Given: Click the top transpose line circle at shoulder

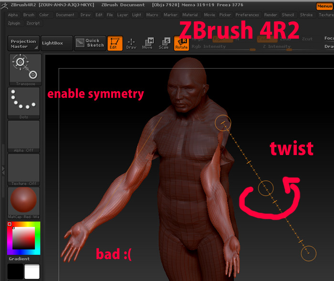Looking at the screenshot, I should (223, 123).
